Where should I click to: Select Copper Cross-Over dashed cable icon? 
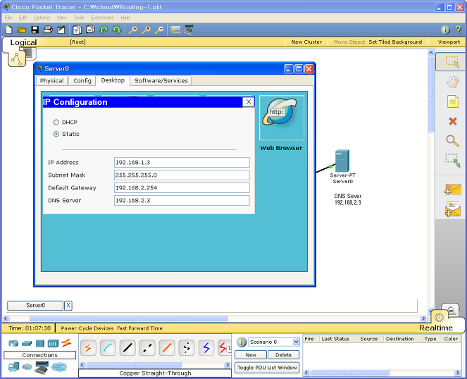click(x=147, y=348)
